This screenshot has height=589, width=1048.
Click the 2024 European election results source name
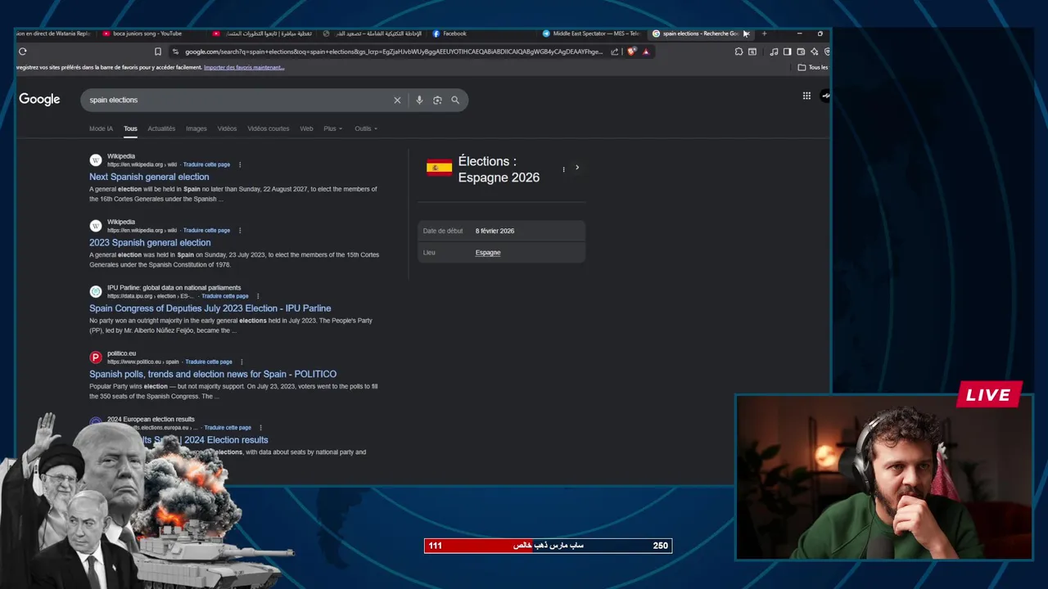151,419
